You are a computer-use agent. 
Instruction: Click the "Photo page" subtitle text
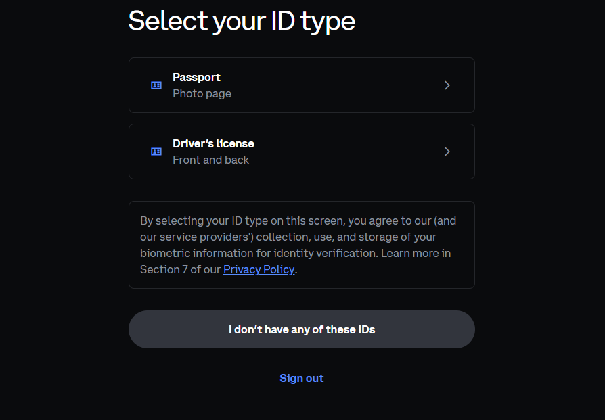point(202,94)
